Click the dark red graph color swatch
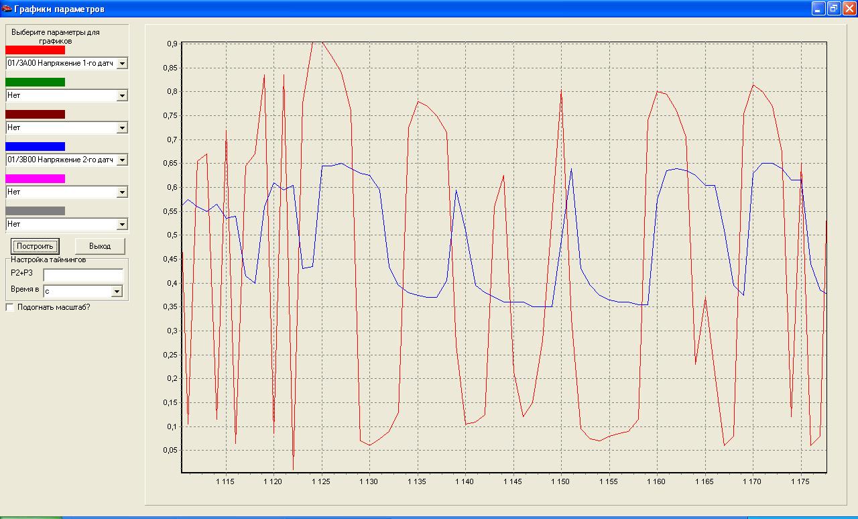 (35, 114)
